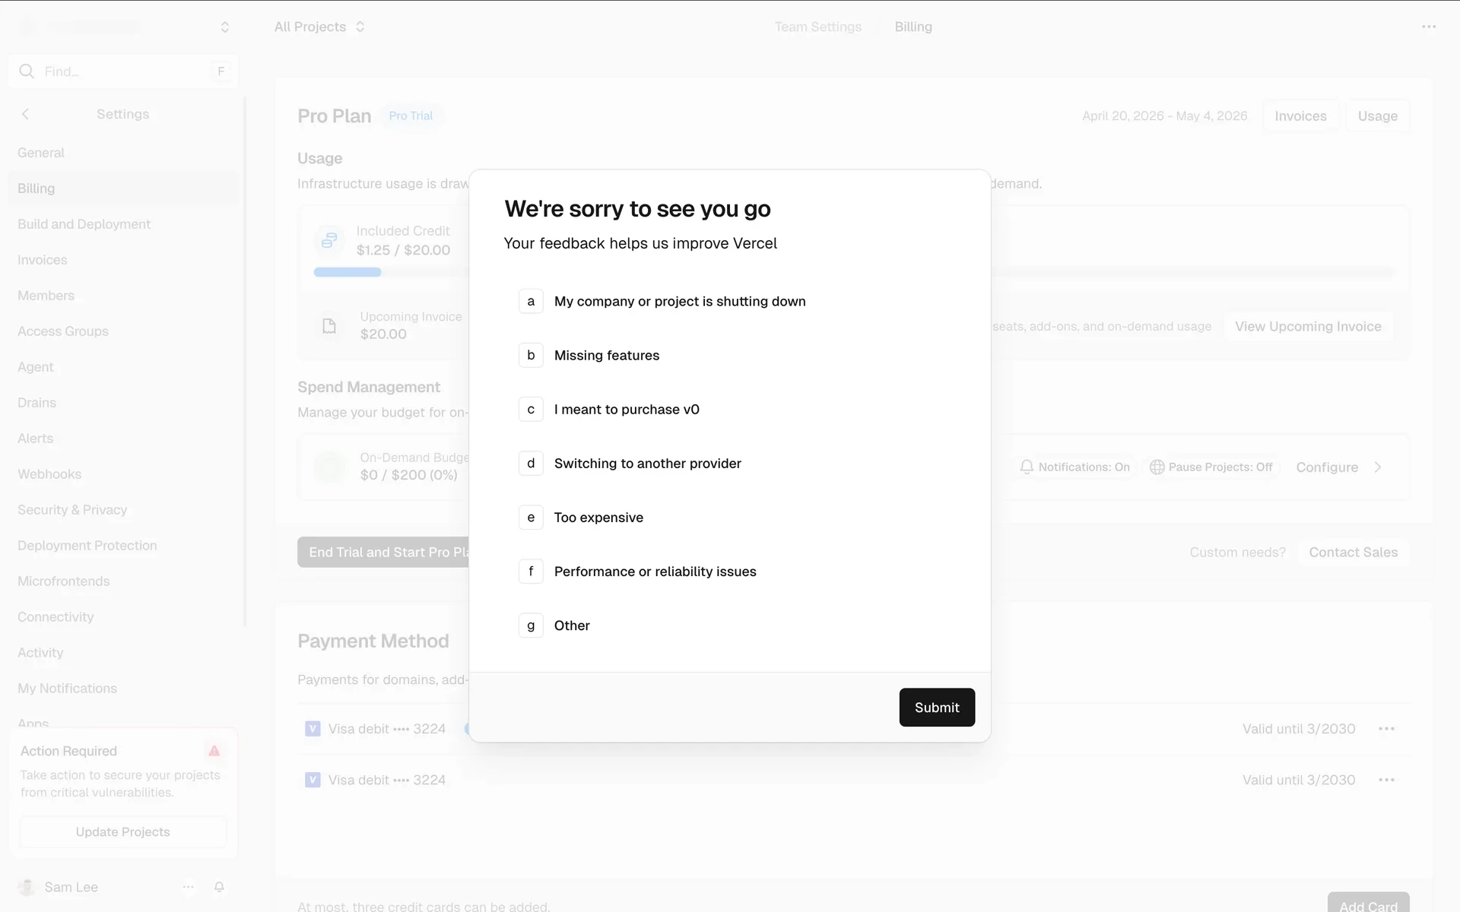Image resolution: width=1460 pixels, height=912 pixels.
Task: Click the Update Projects button
Action: click(123, 832)
